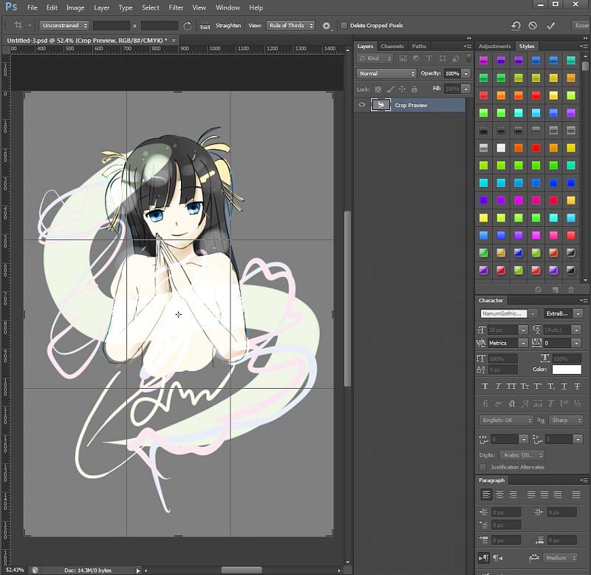The width and height of the screenshot is (591, 575).
Task: Open crop options gear settings
Action: tap(326, 25)
